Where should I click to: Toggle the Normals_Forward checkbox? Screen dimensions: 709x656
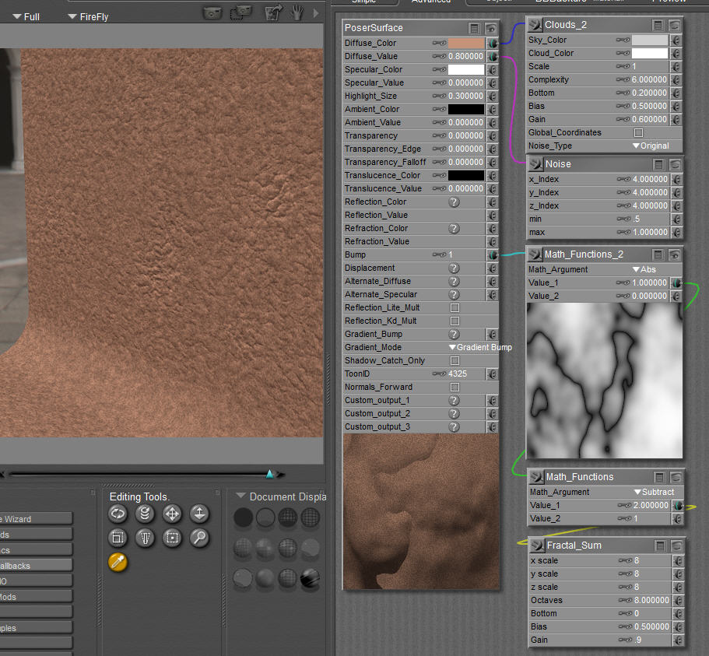click(x=455, y=388)
